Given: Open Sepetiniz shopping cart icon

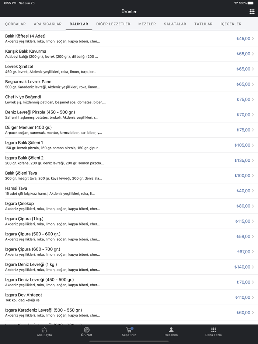Looking at the screenshot, I should [129, 330].
